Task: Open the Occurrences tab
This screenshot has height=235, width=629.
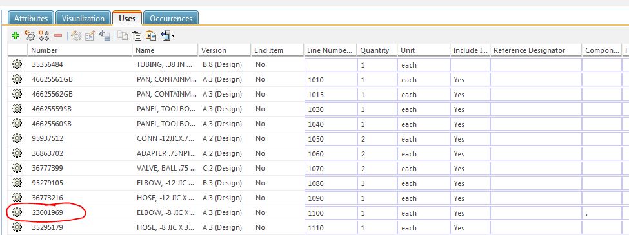Action: tap(171, 19)
